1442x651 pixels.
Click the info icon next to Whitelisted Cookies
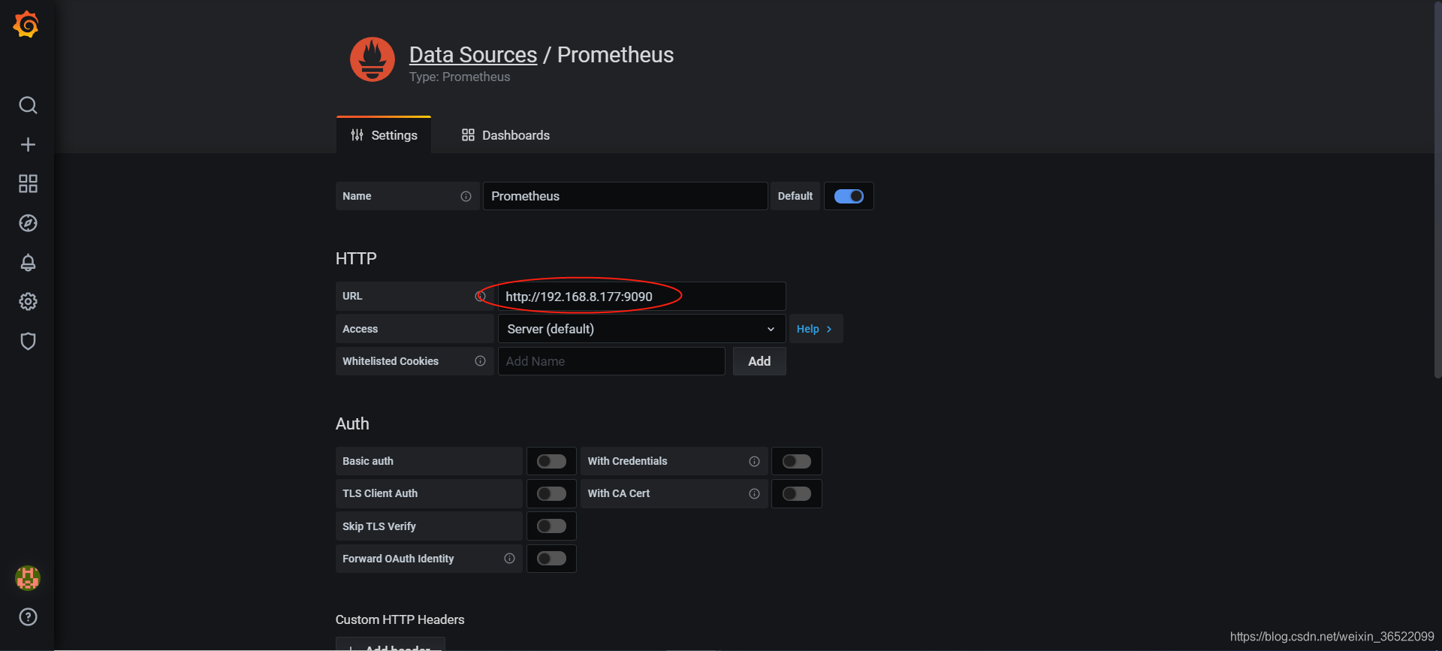(480, 361)
